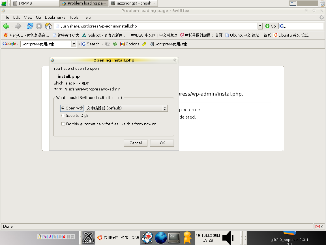
Task: Open the Forward button history arrow
Action: pyautogui.click(x=24, y=26)
